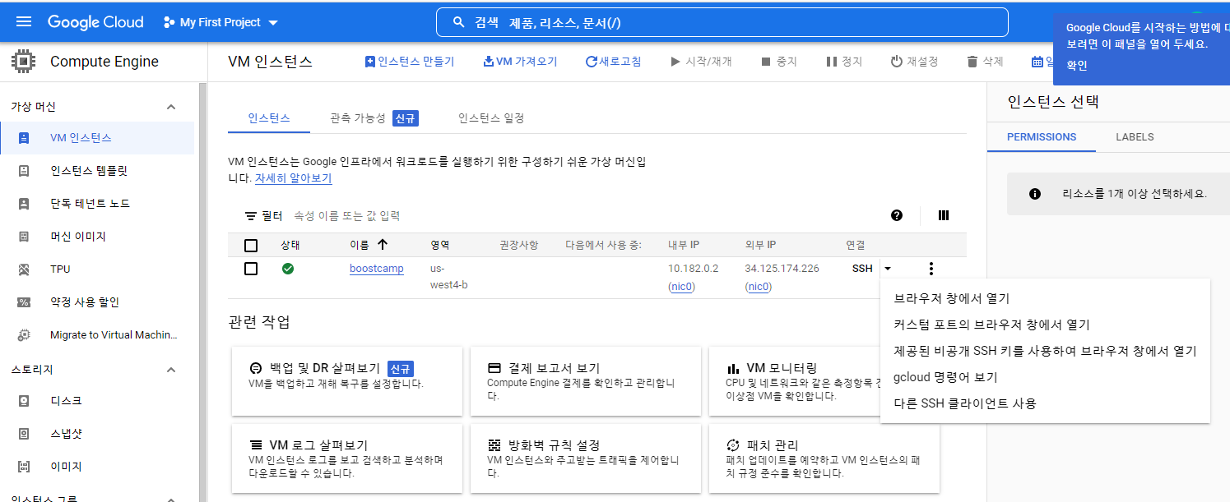Switch to the 인스턴스 일정 tab
1230x502 pixels.
pos(491,118)
